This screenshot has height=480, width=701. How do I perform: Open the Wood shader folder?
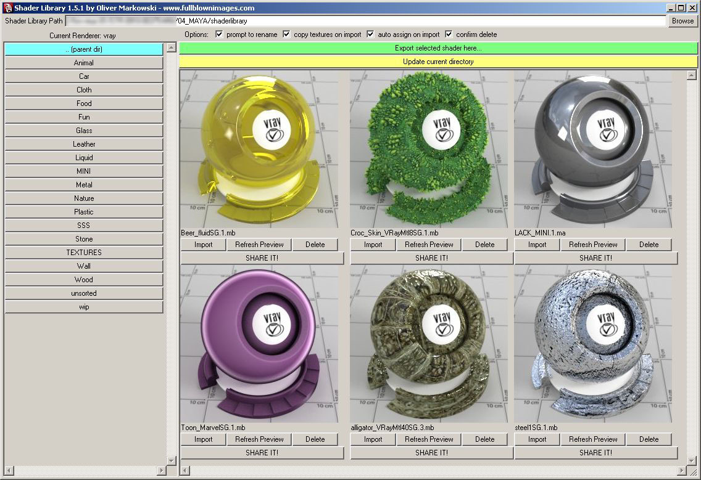pos(83,280)
